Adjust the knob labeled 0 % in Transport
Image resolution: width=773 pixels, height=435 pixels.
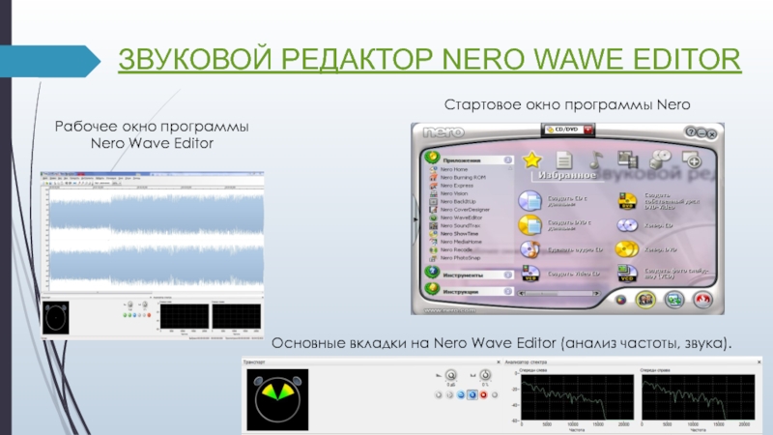(485, 376)
